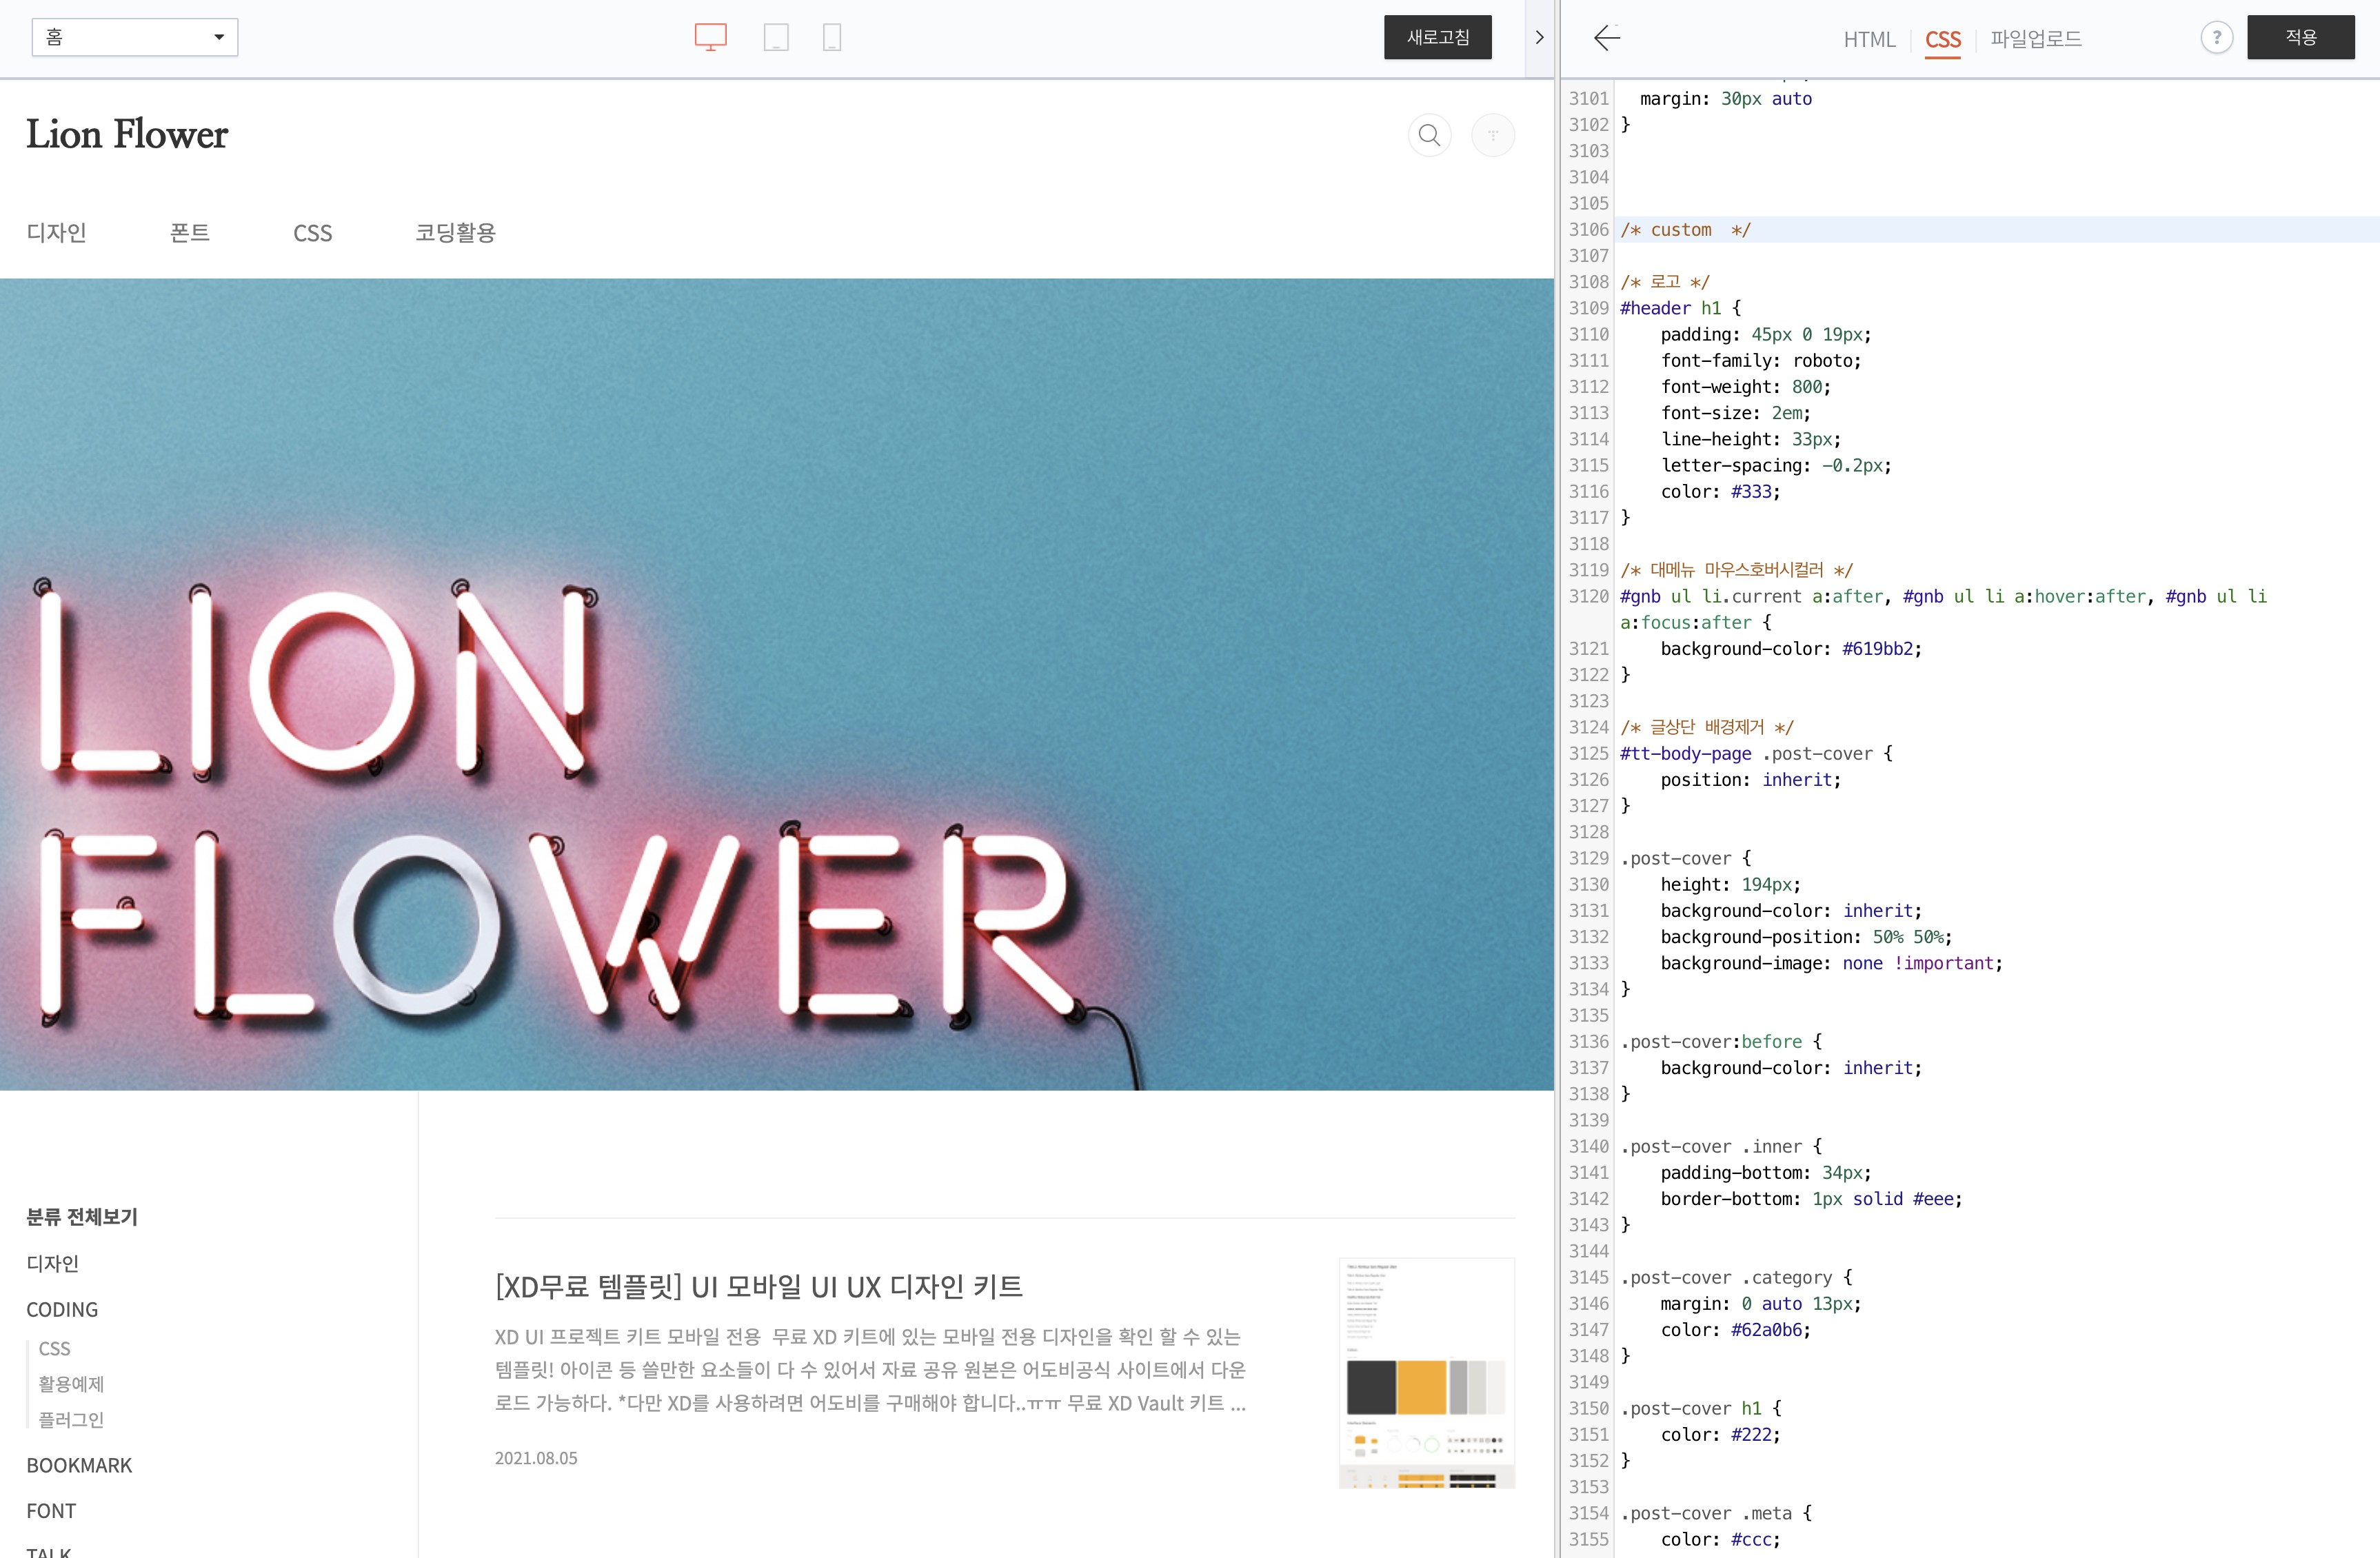The image size is (2380, 1558).
Task: Open the page selector dropdown showing 홈
Action: point(135,37)
